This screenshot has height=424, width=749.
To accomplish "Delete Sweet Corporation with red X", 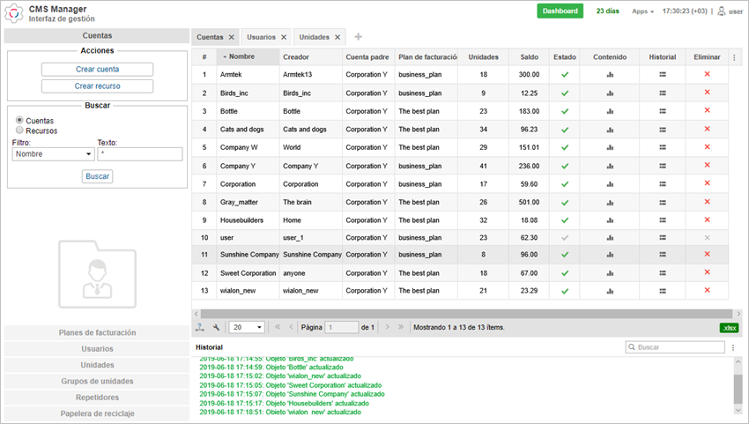I will [707, 272].
